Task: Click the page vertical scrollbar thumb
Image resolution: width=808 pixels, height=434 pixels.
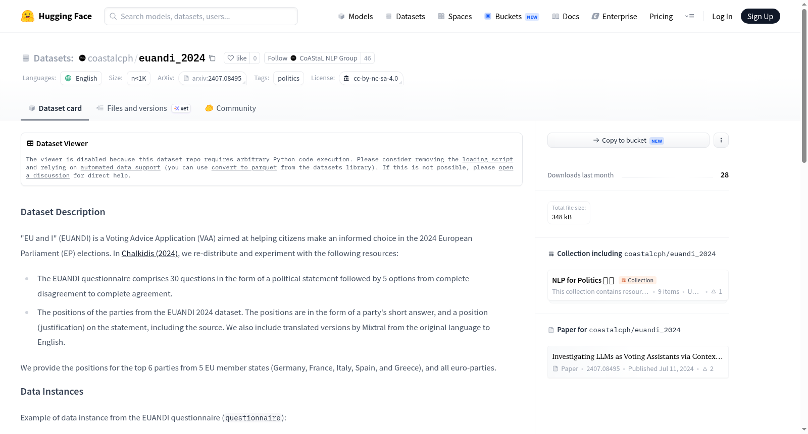Action: (804, 86)
